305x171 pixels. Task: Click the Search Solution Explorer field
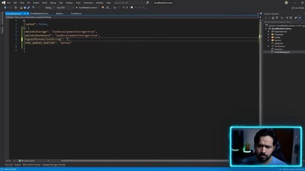pos(284,22)
